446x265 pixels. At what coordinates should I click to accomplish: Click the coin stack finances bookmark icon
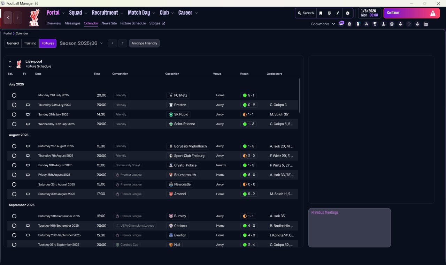392,24
